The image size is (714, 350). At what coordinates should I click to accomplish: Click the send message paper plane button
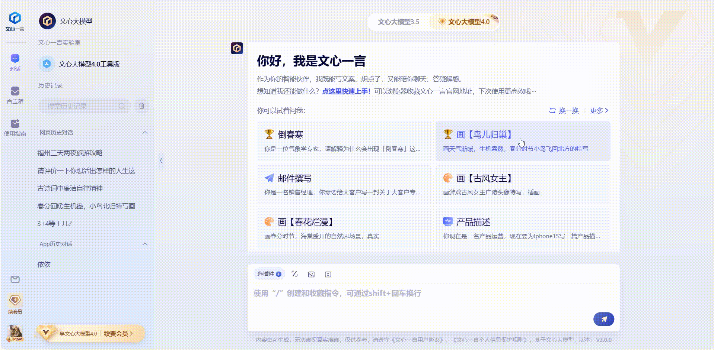pos(603,319)
